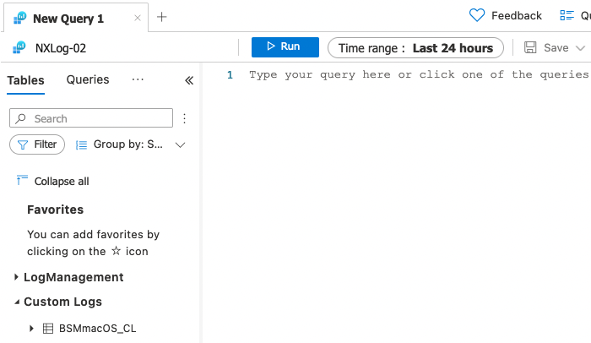Open search options vertical dots menu
The image size is (591, 343).
click(185, 118)
